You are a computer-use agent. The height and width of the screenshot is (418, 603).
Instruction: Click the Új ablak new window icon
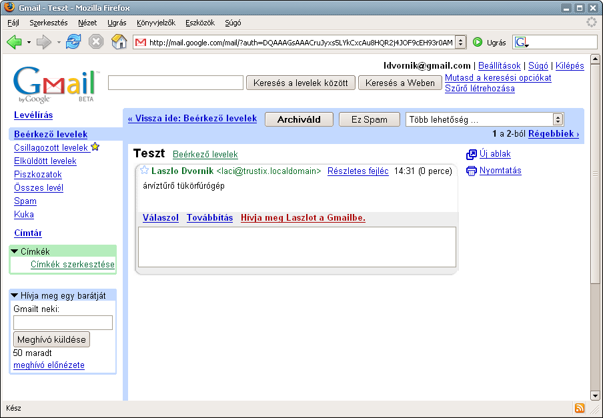(471, 155)
